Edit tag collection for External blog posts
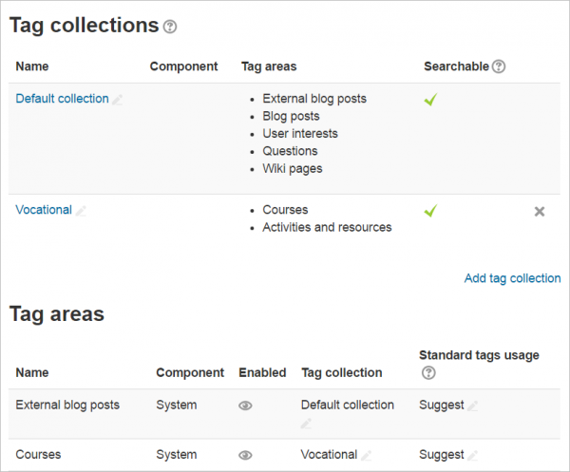The width and height of the screenshot is (570, 472). pos(306,423)
